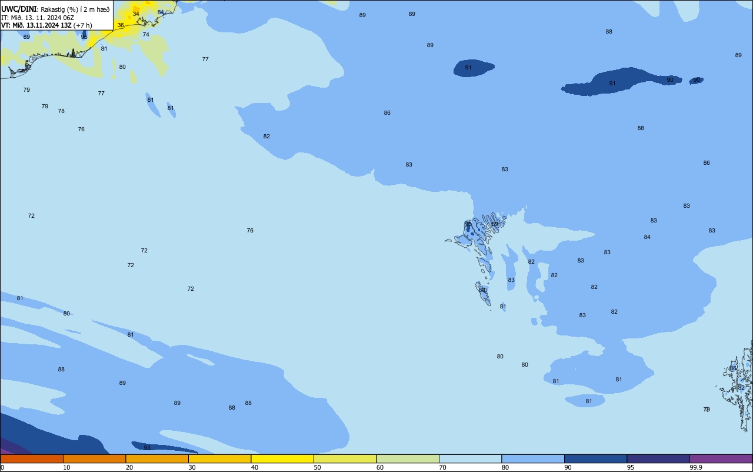Viewport: 753px width, 472px height.
Task: Click the title text 'UWC/DINI: Rakastig (%) í 2 m hæð'
Action: click(55, 9)
